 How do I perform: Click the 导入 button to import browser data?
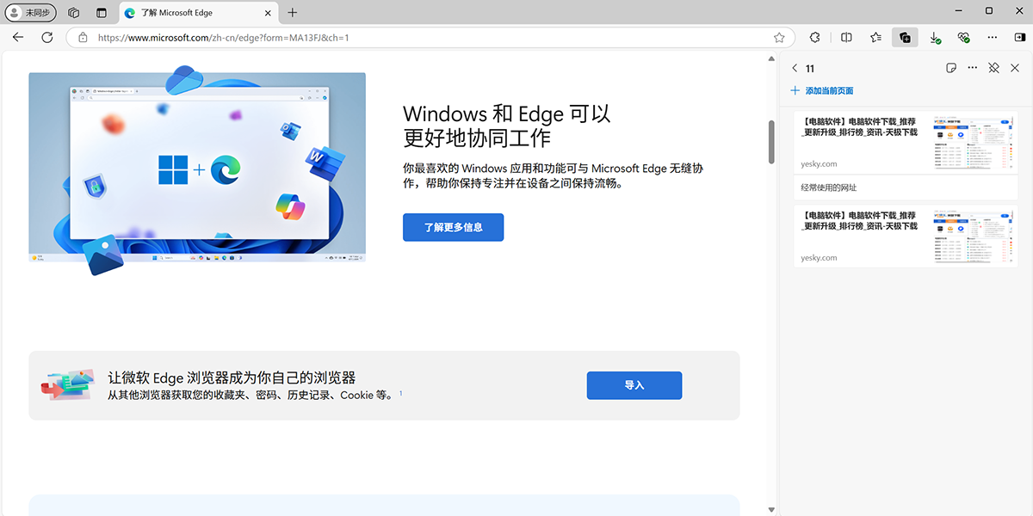[634, 385]
